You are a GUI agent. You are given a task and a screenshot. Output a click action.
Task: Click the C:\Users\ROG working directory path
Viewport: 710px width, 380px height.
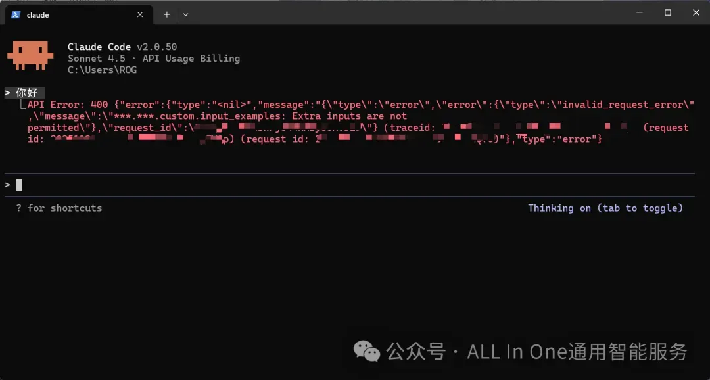point(102,70)
